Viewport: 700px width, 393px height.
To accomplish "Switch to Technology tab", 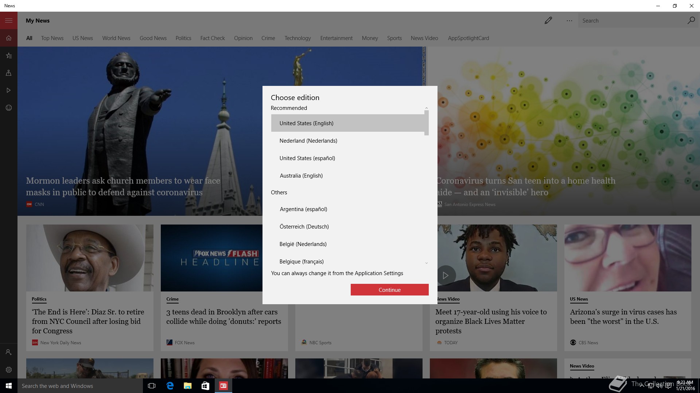I will pyautogui.click(x=298, y=38).
